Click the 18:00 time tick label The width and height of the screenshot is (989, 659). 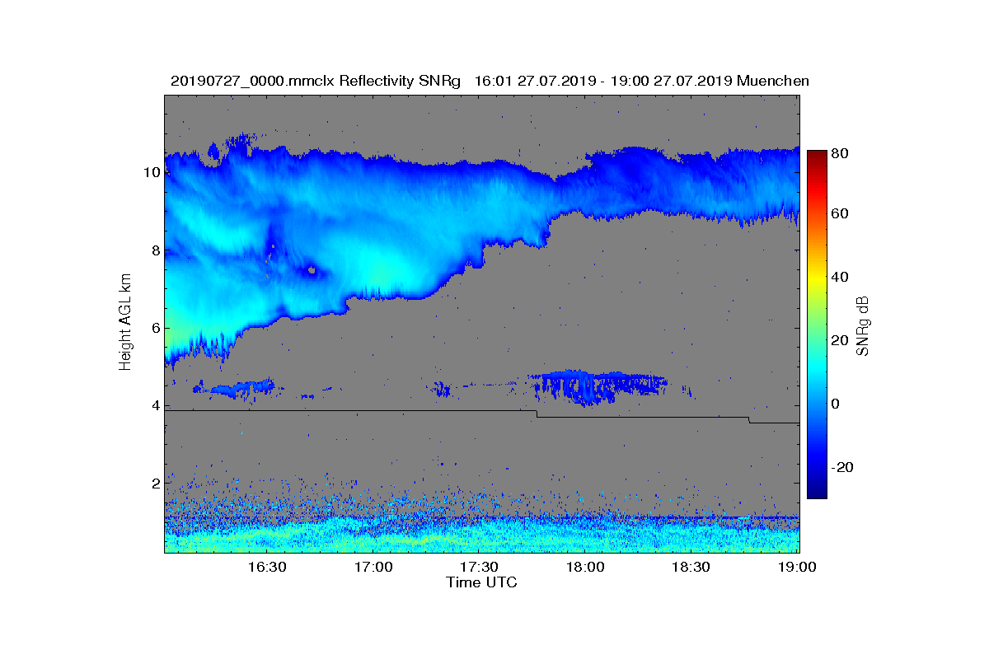point(586,567)
